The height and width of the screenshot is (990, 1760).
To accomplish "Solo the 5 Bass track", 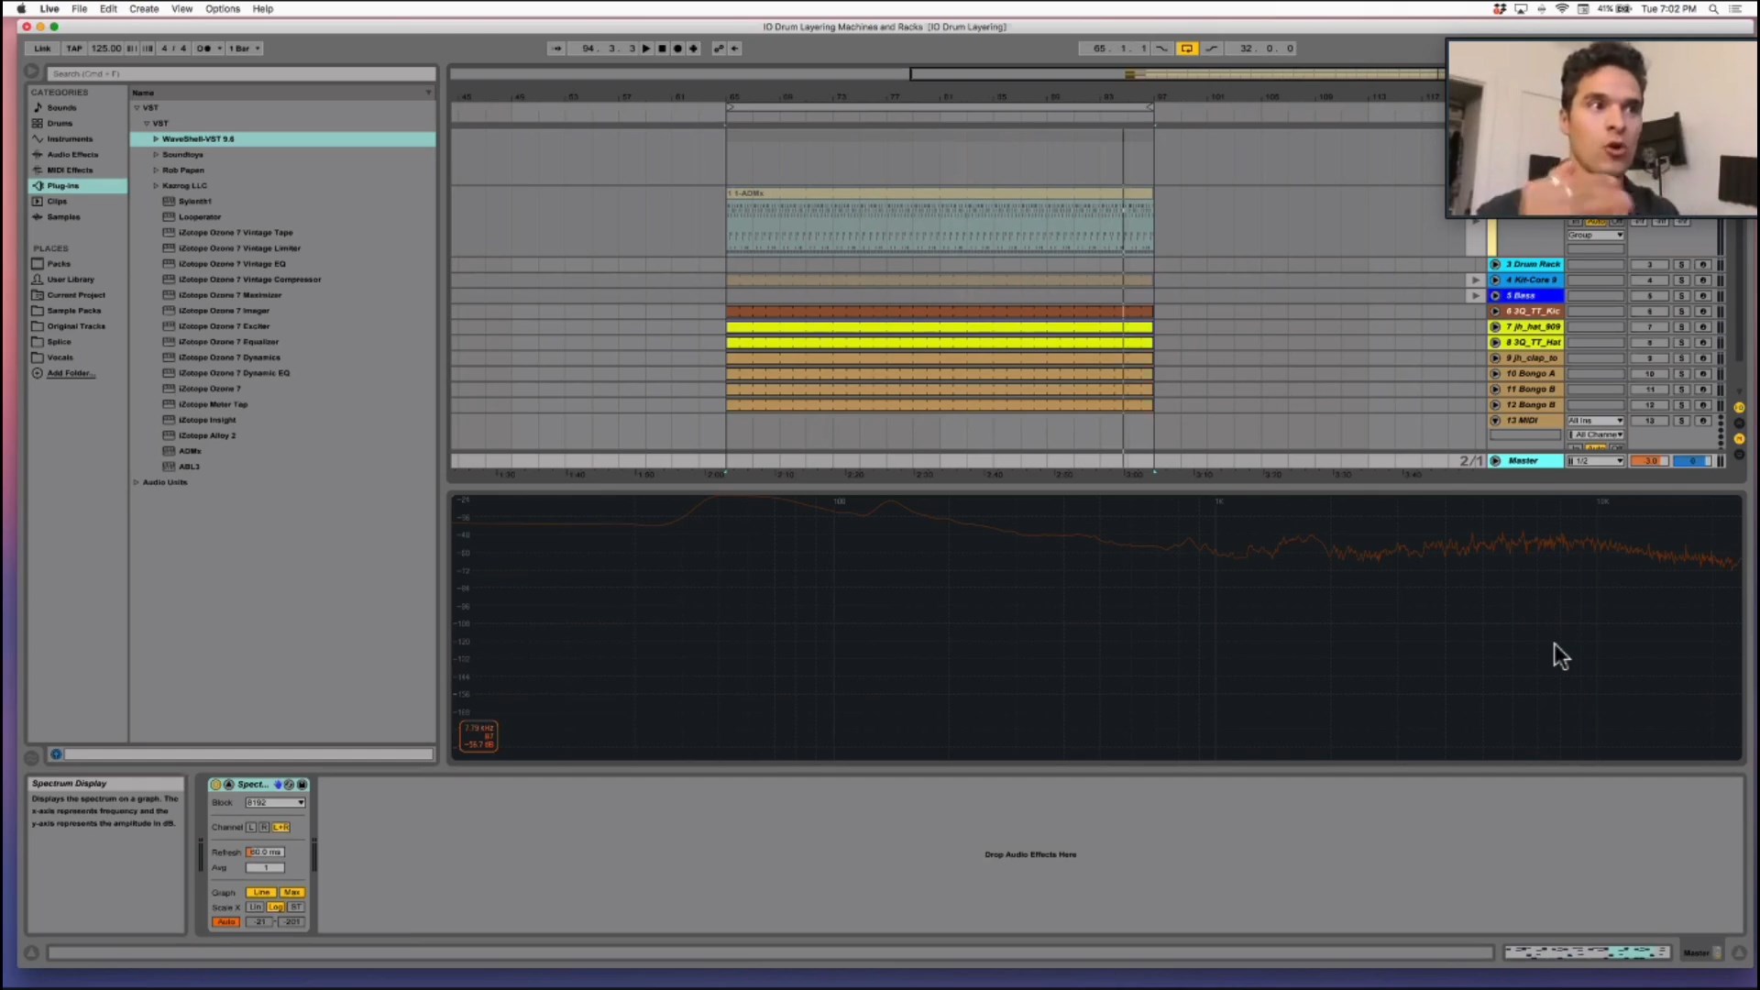I will coord(1681,296).
